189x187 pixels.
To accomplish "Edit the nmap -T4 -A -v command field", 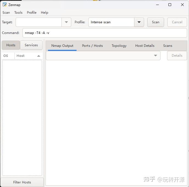I will click(x=105, y=33).
